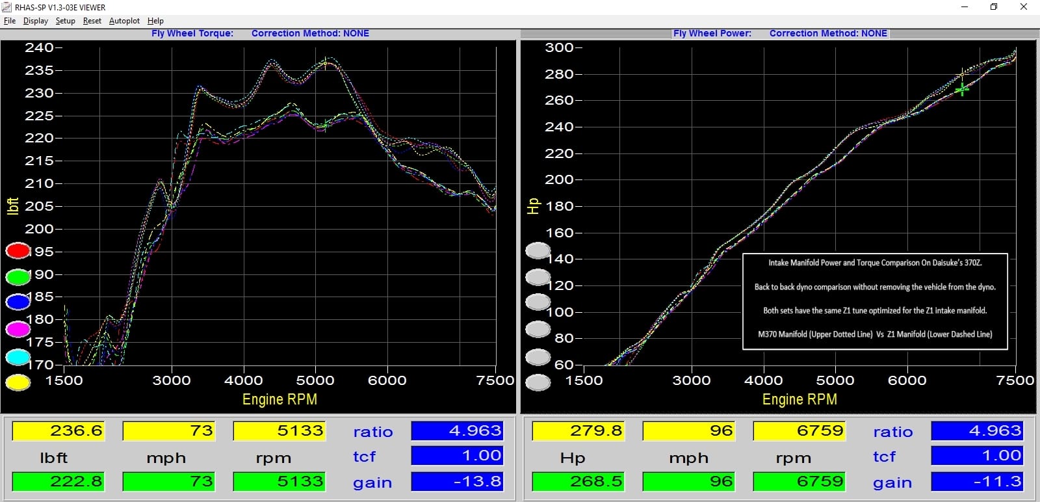1040x502 pixels.
Task: Click the top gray oval in power graph
Action: 538,250
